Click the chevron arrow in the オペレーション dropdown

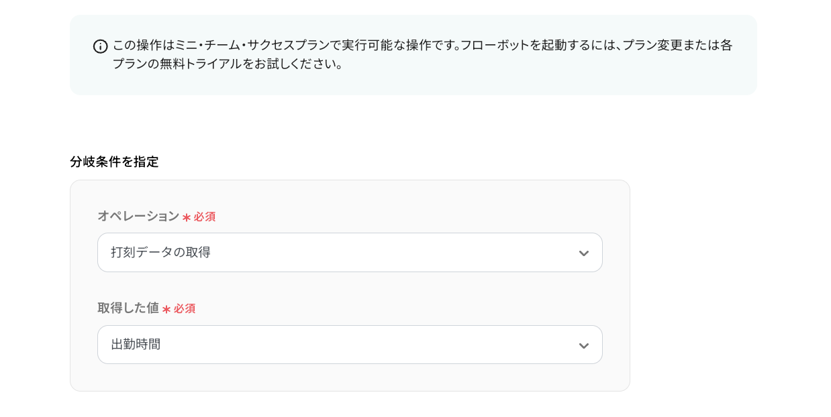[x=583, y=253]
